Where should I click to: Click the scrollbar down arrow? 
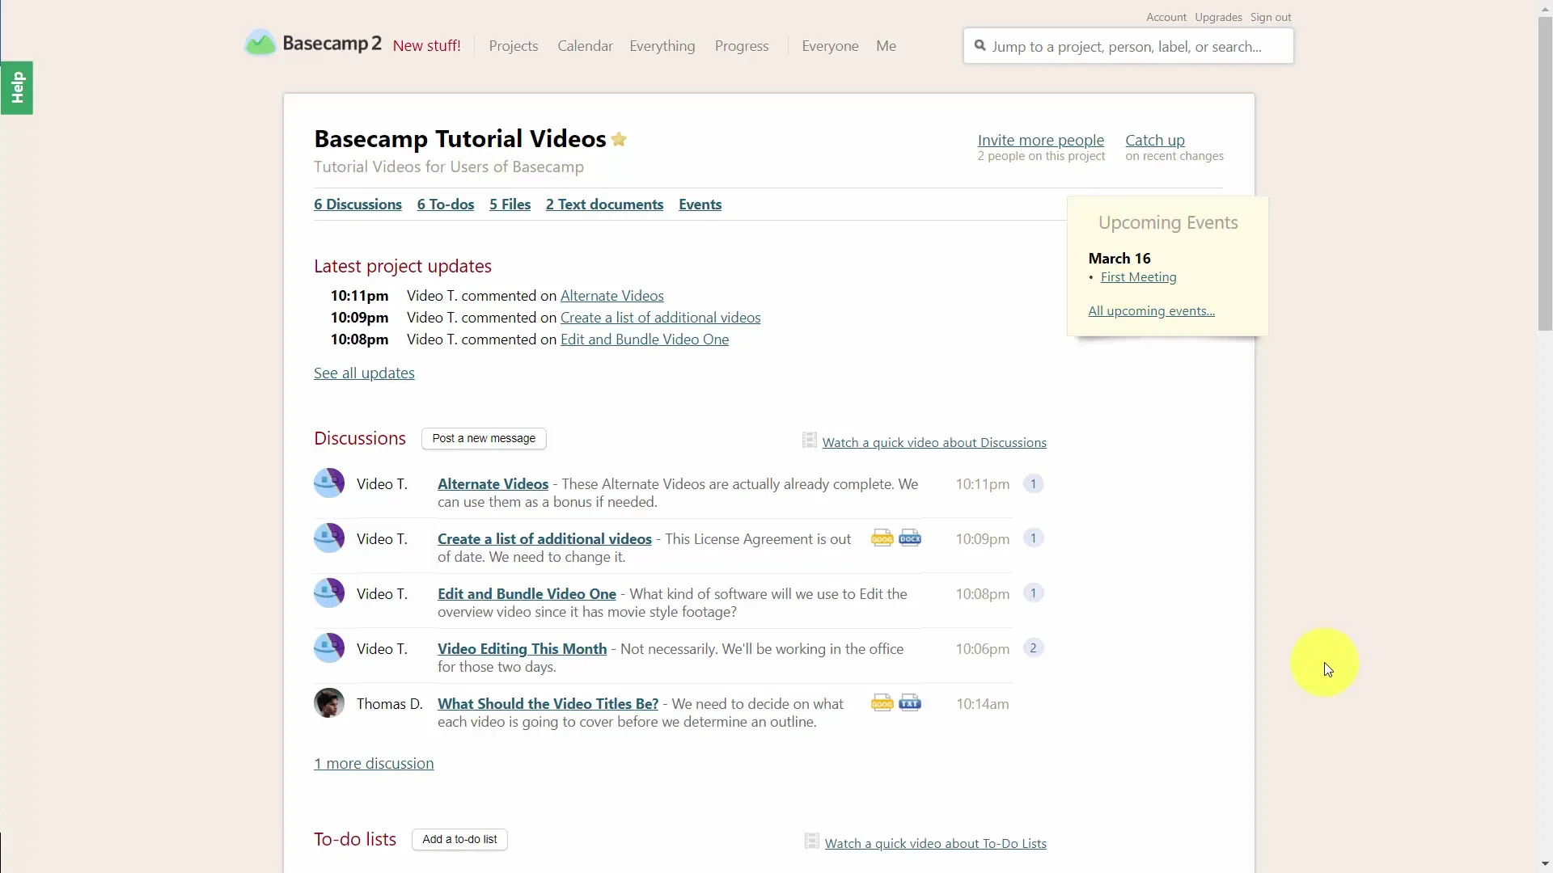pyautogui.click(x=1545, y=864)
